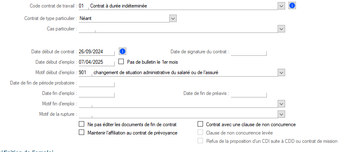Viewport: 346px width, 152px height.
Task: Enable Ne pas éditer les documents de fin de contrat
Action: tap(82, 124)
